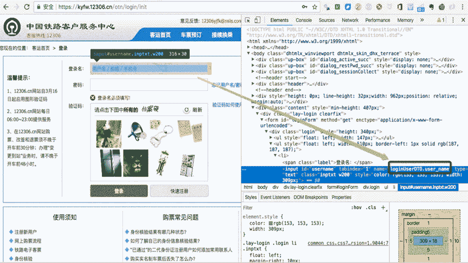Image resolution: width=468 pixels, height=263 pixels.
Task: Open the Network tab
Action: 350,20
